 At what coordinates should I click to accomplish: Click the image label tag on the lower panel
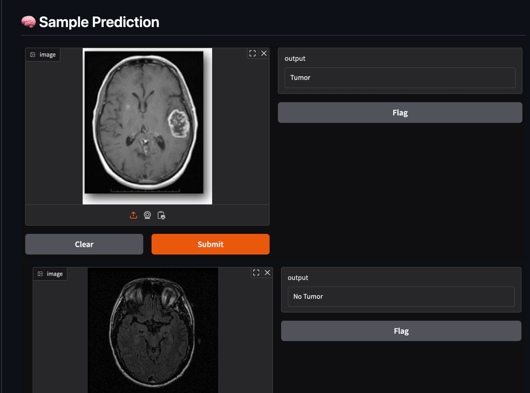pyautogui.click(x=50, y=274)
